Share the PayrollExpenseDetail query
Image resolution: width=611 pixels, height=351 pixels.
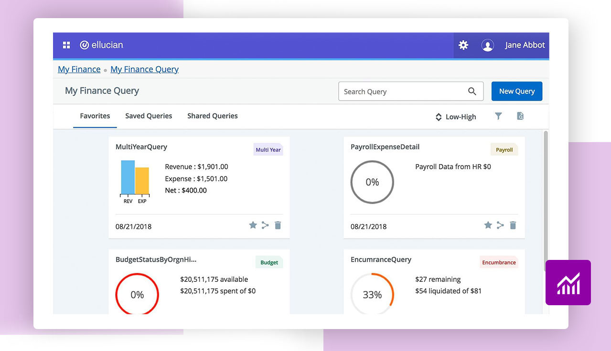pyautogui.click(x=500, y=225)
